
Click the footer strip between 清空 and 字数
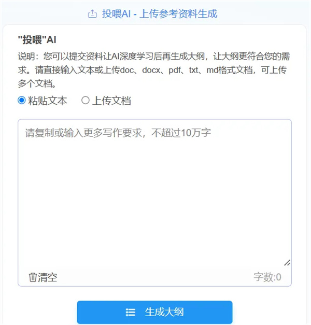point(155,277)
